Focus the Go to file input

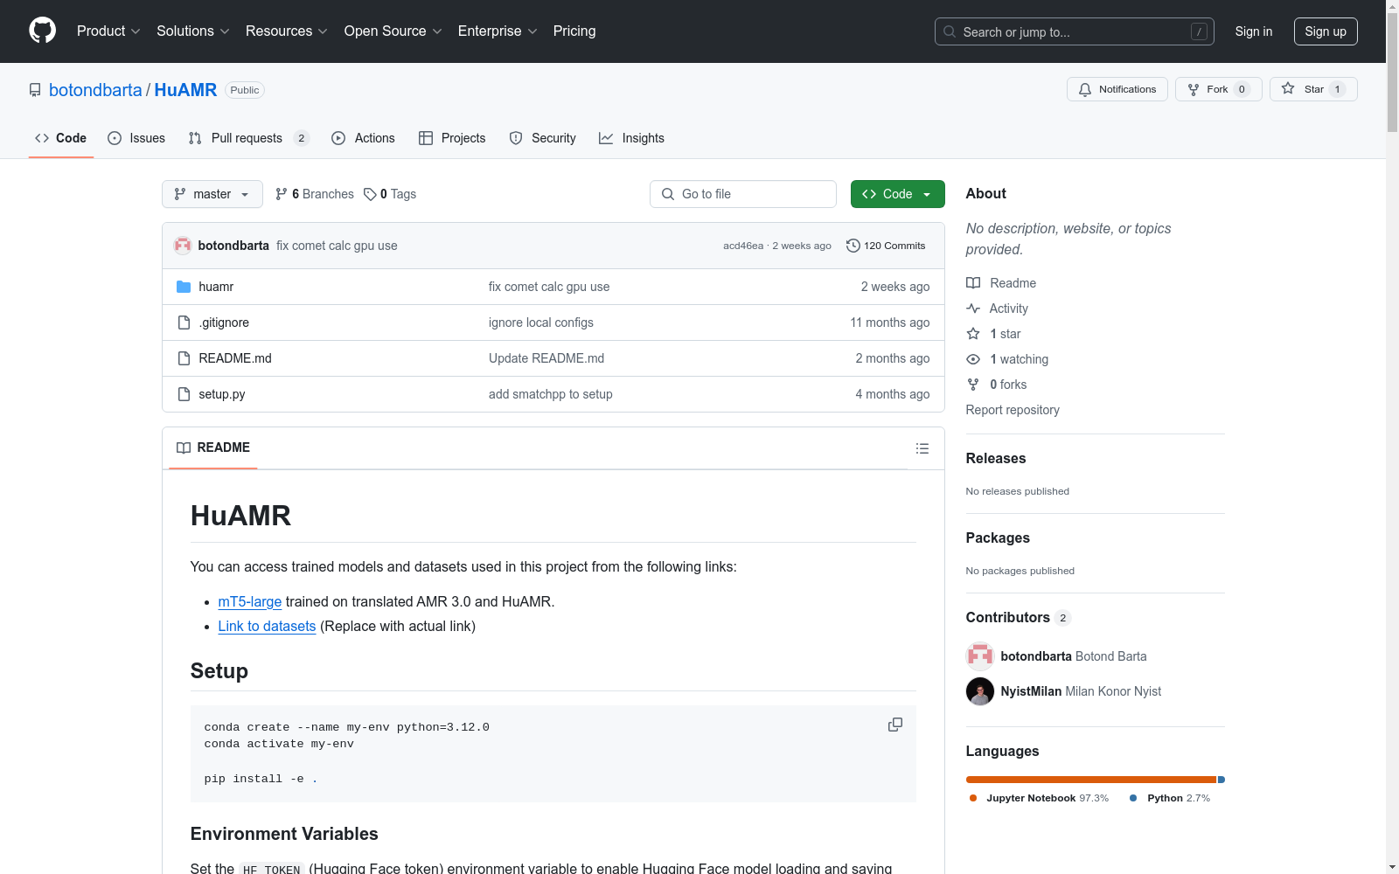coord(743,194)
